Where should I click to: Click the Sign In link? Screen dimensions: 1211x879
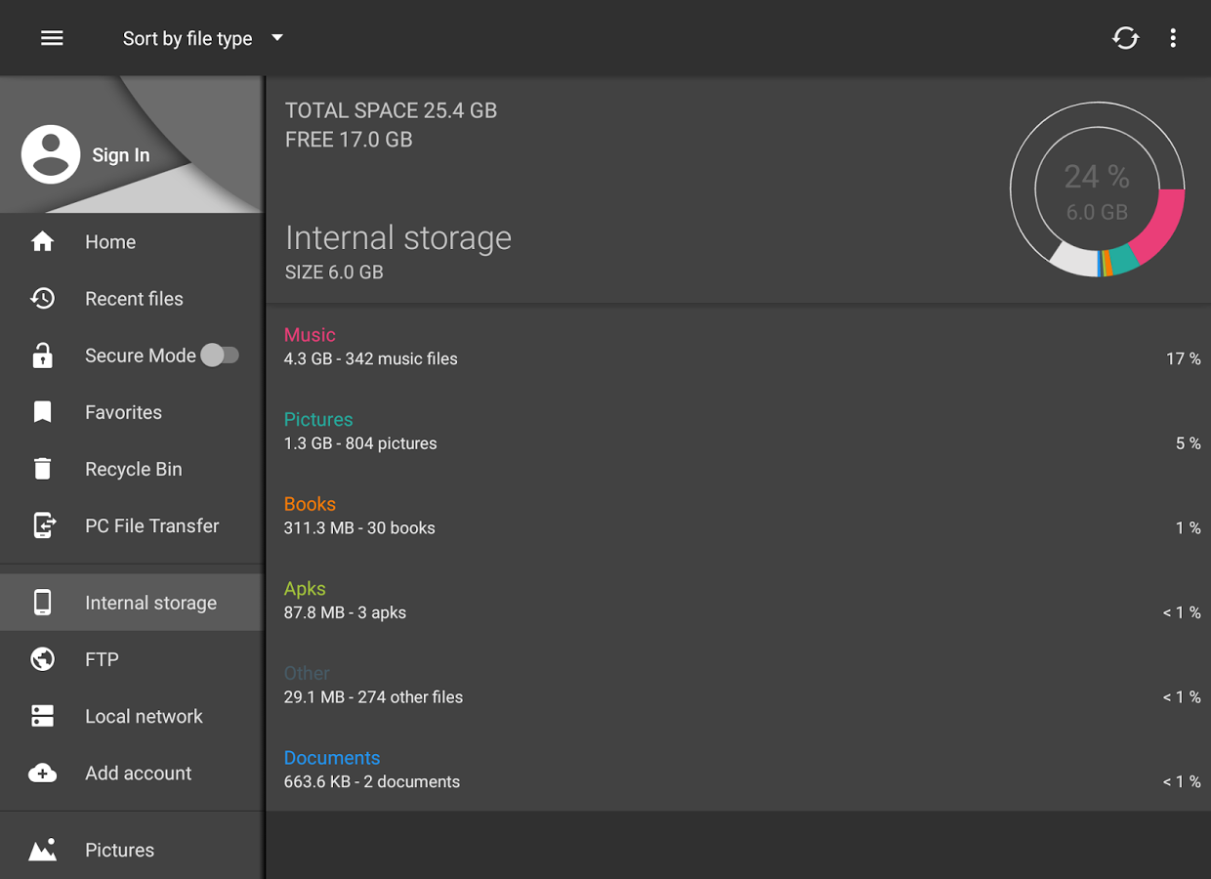click(121, 155)
